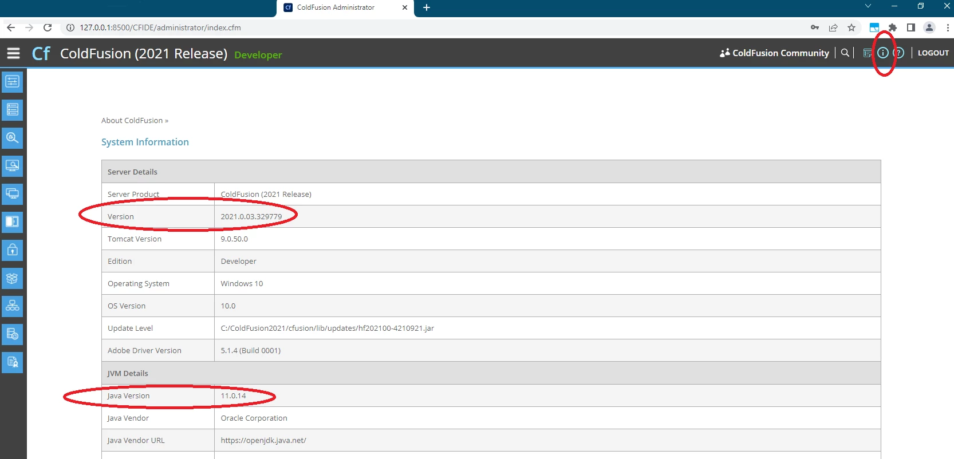The height and width of the screenshot is (459, 954).
Task: Click the Java Vendor URL label
Action: 136,440
